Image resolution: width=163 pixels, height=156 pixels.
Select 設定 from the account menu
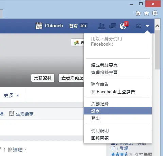click(x=118, y=111)
